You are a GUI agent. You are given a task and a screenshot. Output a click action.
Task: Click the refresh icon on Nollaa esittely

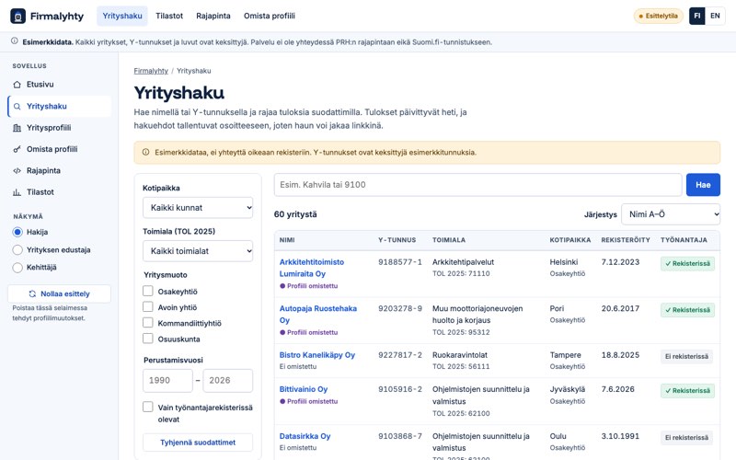click(x=32, y=293)
